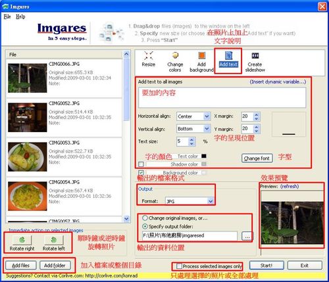This screenshot has height=282, width=329.
Task: Click the CIMG0052.JPG file name
Action: click(x=64, y=103)
